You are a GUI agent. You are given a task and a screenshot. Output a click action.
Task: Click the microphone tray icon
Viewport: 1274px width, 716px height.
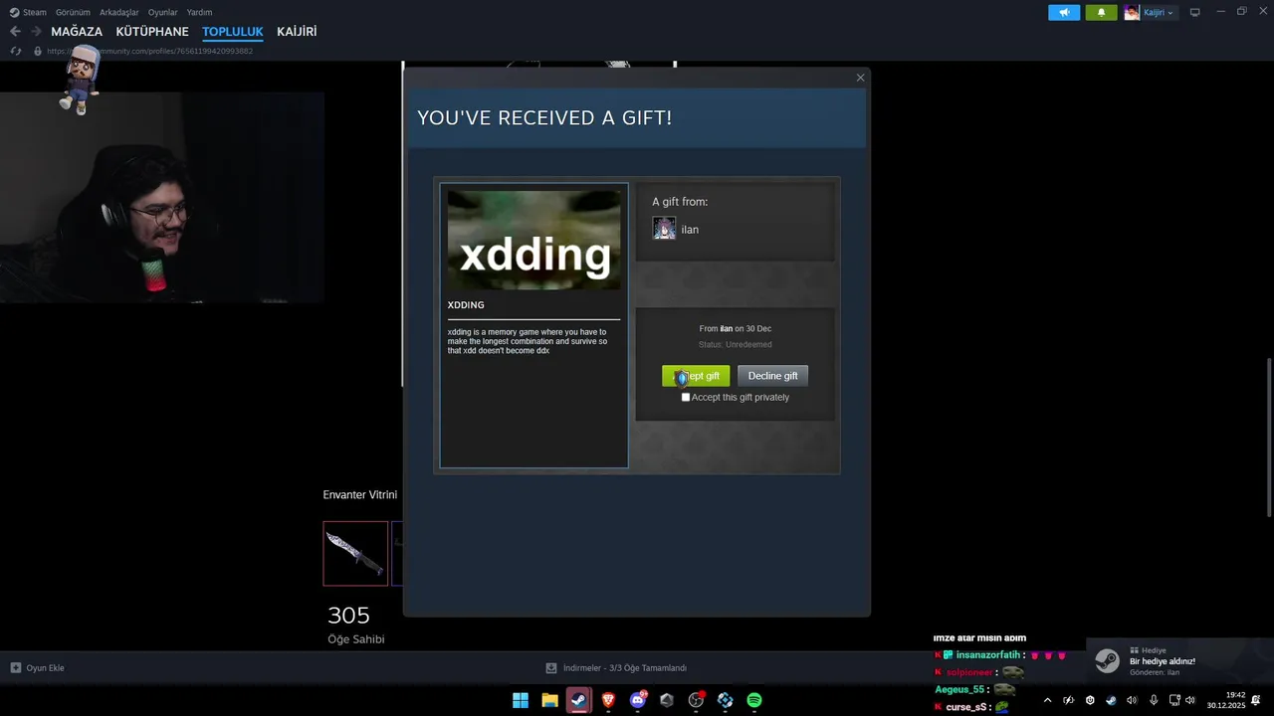1154,700
